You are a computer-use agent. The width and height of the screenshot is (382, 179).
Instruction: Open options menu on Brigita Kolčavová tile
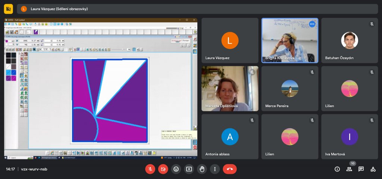312,24
